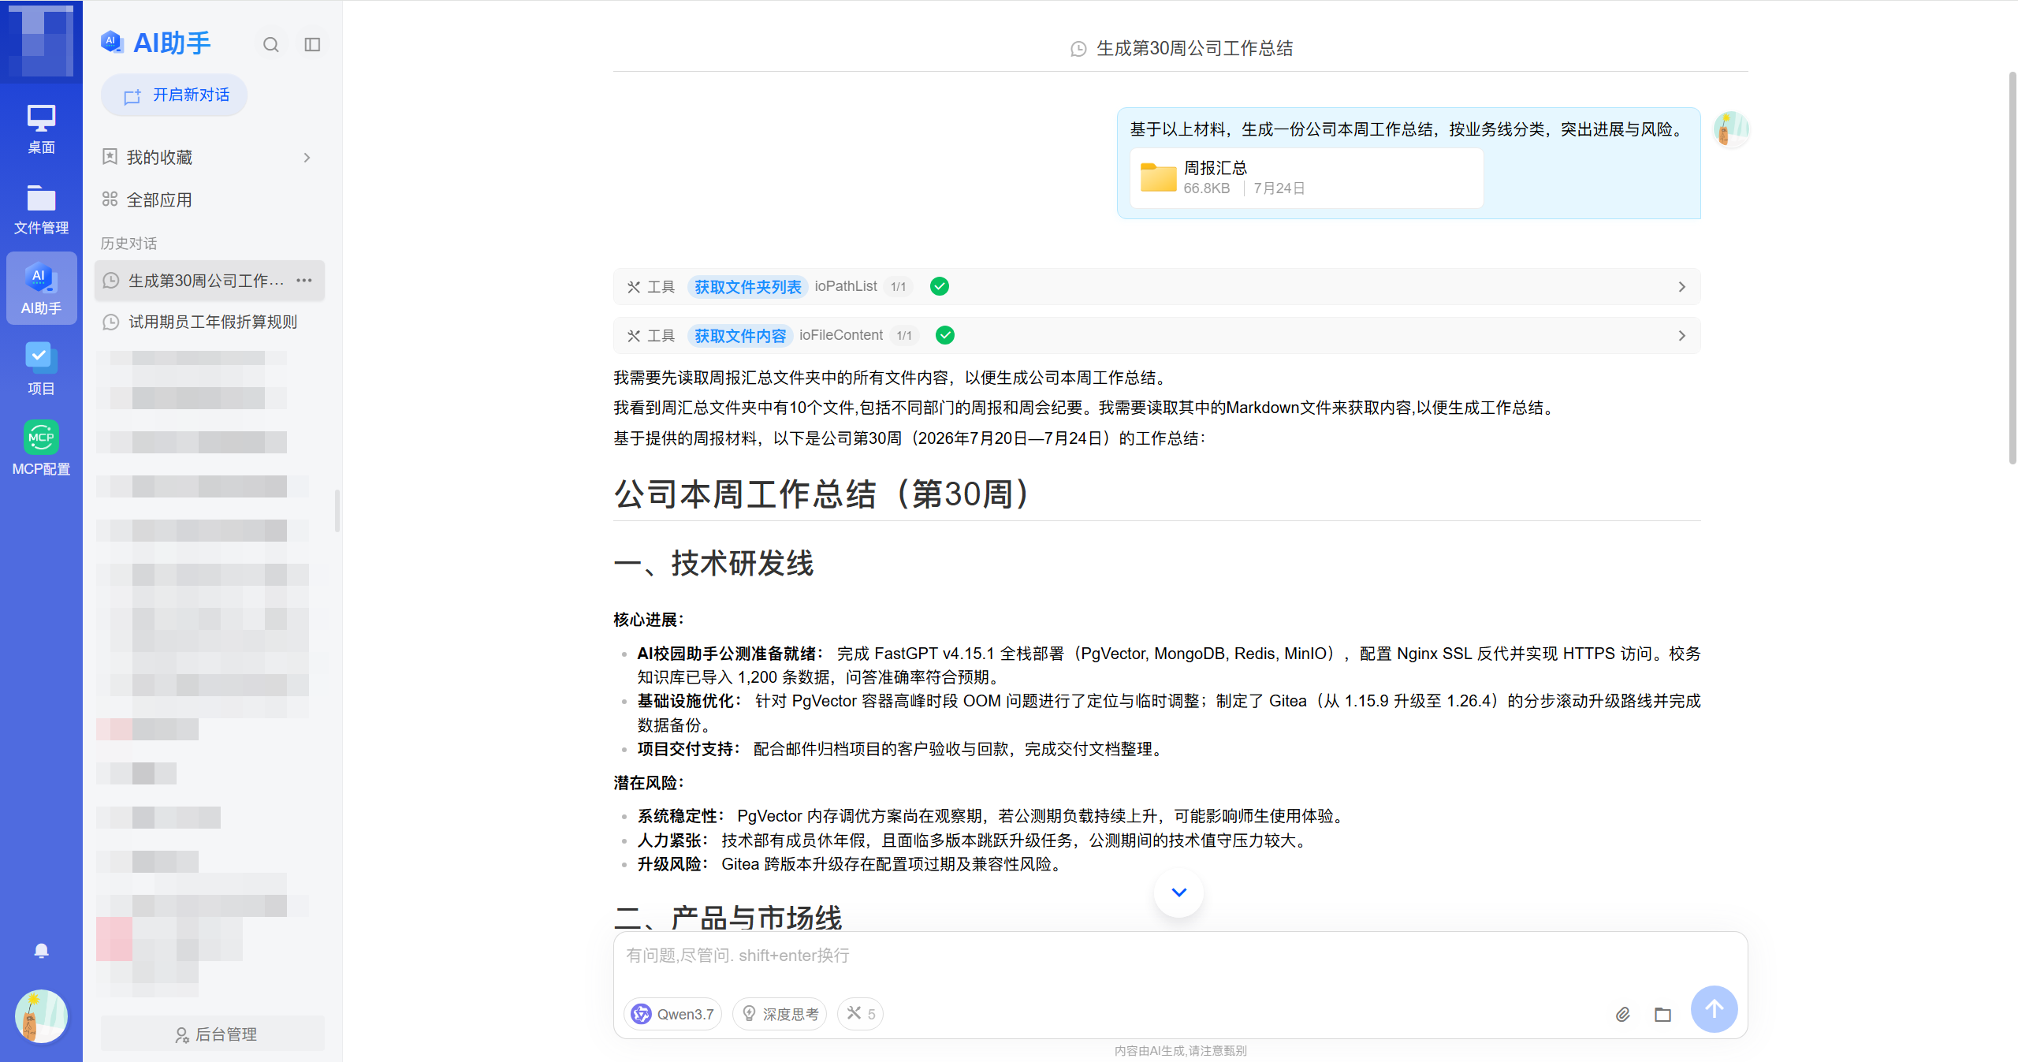Choose a folder with the folder icon

coord(1662,1015)
